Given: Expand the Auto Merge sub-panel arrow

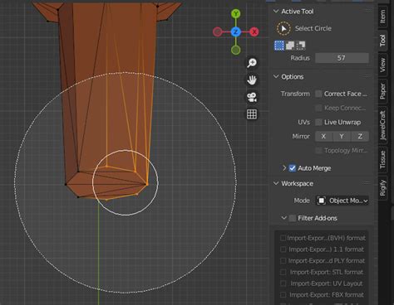Looking at the screenshot, I should click(x=284, y=168).
